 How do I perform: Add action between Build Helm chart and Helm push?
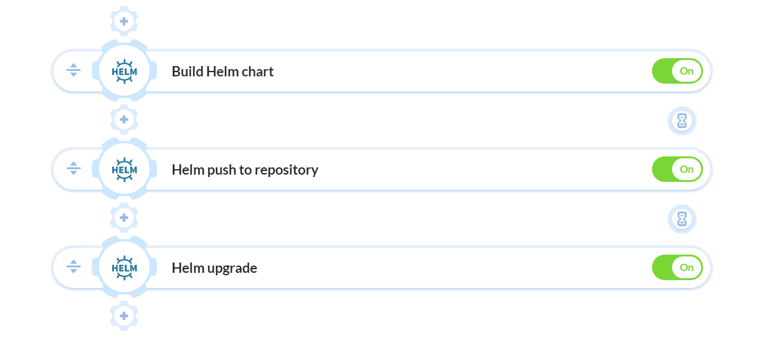pos(124,119)
